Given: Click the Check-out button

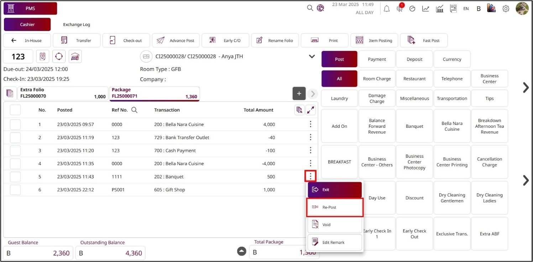Looking at the screenshot, I should tap(127, 41).
